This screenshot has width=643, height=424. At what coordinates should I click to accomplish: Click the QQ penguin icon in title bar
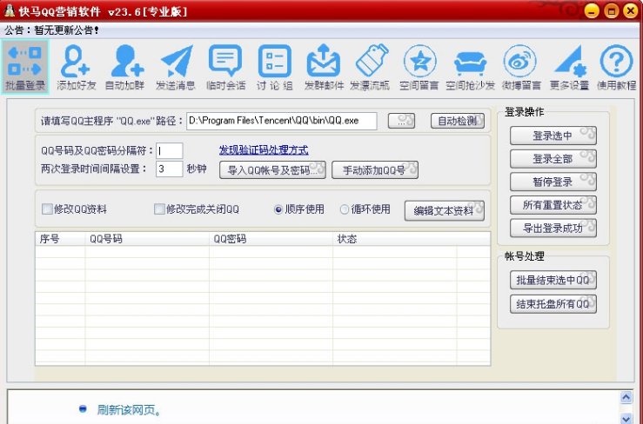(9, 10)
